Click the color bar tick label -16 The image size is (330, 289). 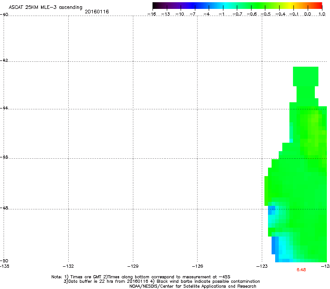(152, 14)
